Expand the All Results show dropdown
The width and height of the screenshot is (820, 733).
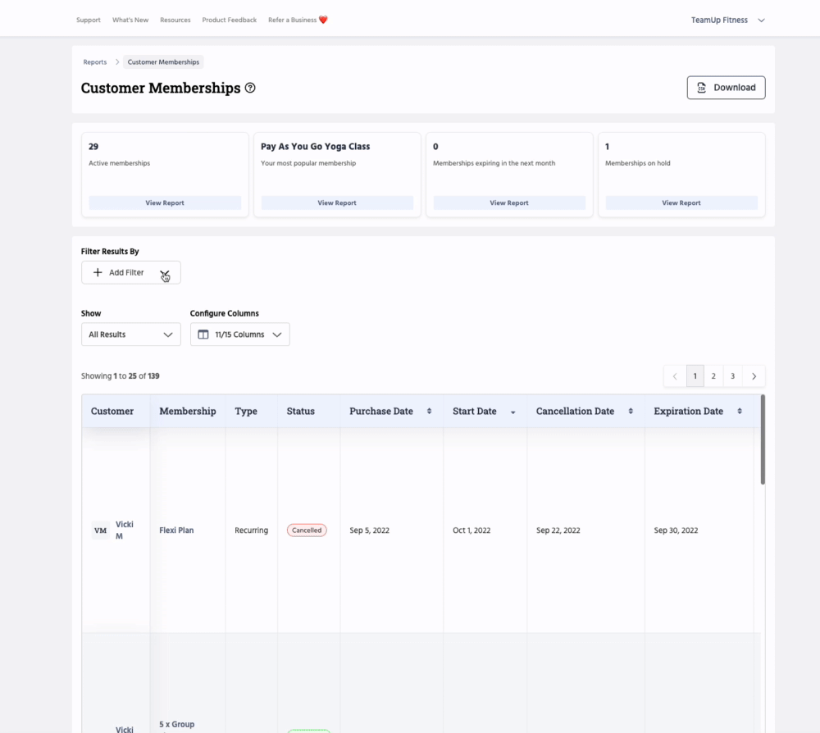[131, 335]
